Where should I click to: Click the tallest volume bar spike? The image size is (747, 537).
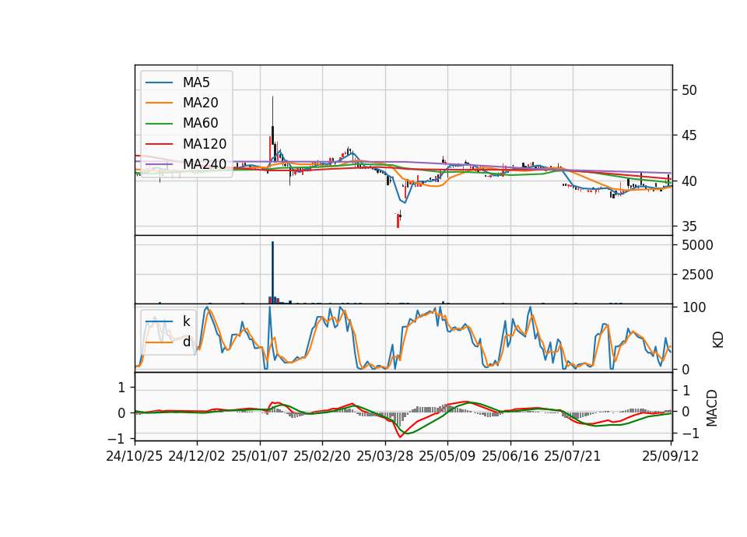point(272,272)
